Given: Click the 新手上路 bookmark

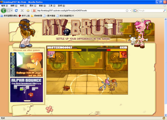Looking at the screenshot, I should tap(24, 16).
